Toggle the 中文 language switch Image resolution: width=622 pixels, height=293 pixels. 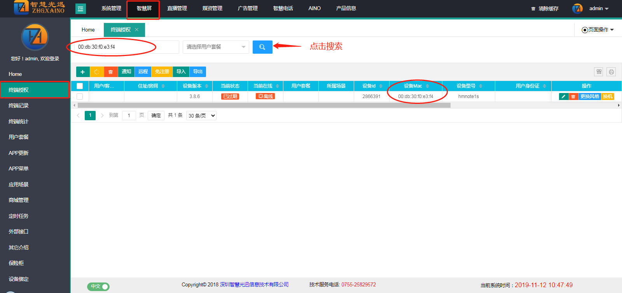98,286
